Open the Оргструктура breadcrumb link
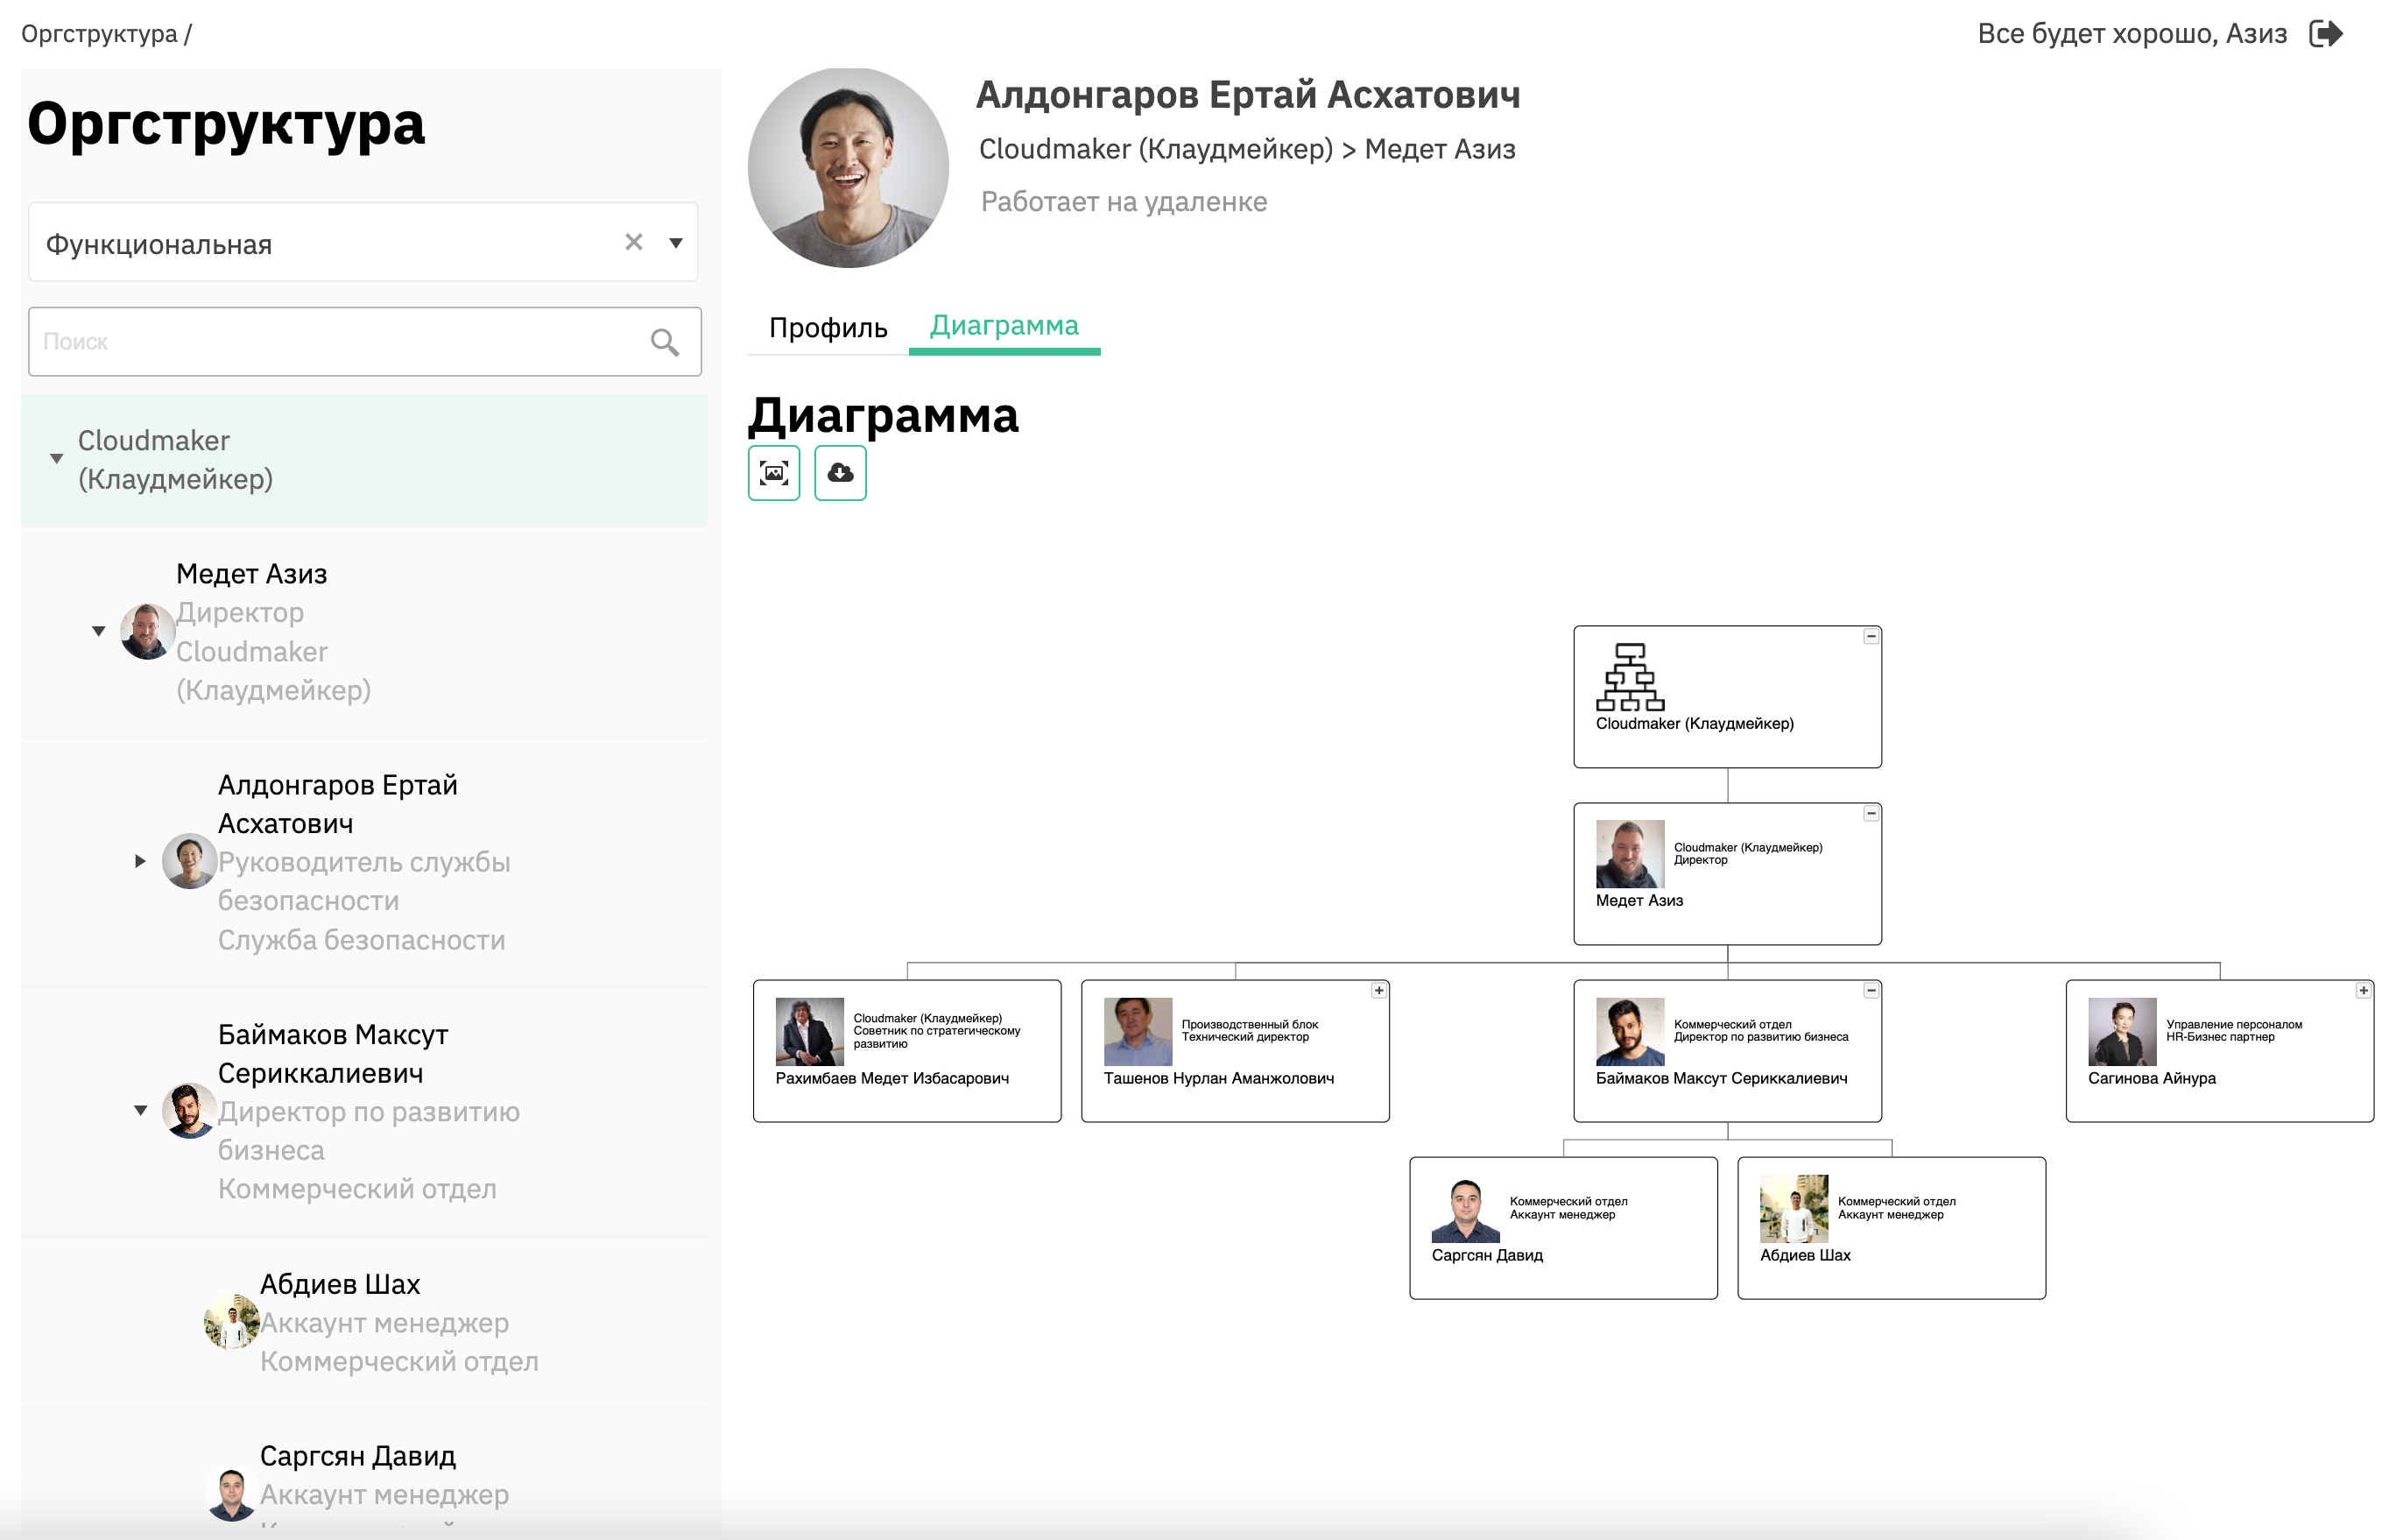 (99, 34)
